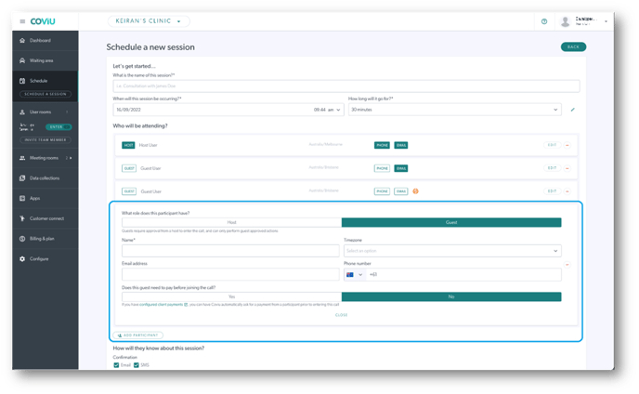The height and width of the screenshot is (394, 639).
Task: Choose Yes for guest payment before joining
Action: point(231,296)
